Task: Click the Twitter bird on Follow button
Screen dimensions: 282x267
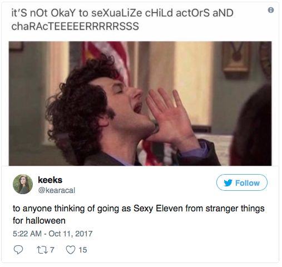Action: click(228, 183)
